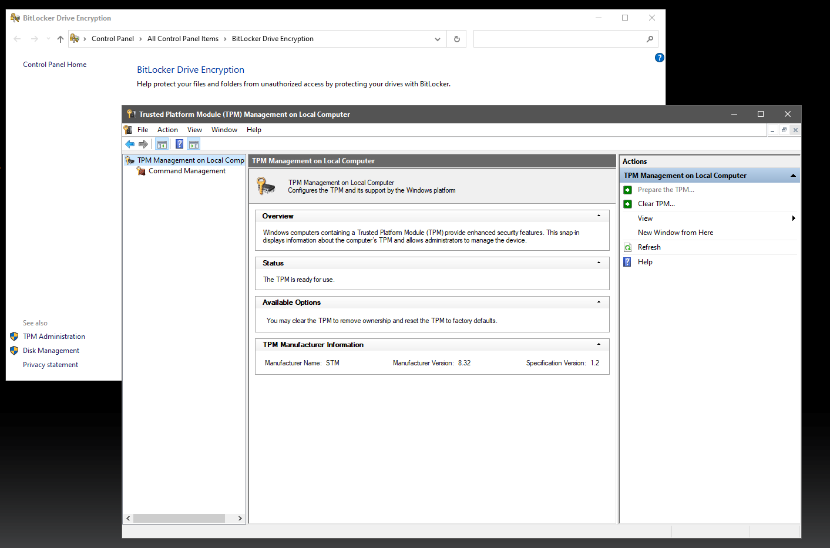This screenshot has width=830, height=548.
Task: Click the magnifier icon in the BitLocker search box
Action: [650, 39]
